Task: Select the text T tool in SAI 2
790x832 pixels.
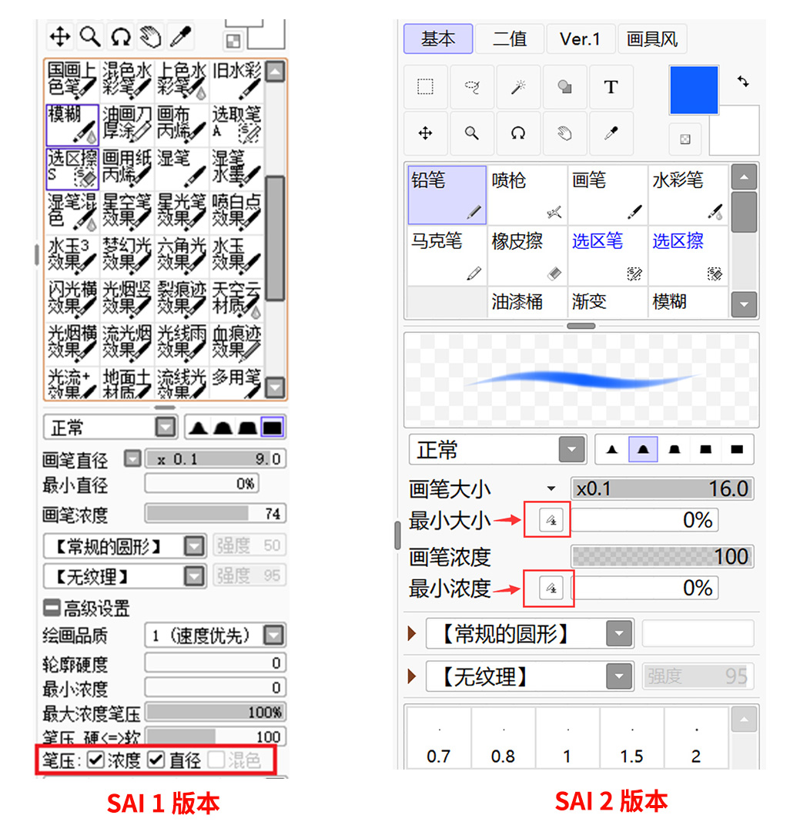Action: tap(611, 86)
